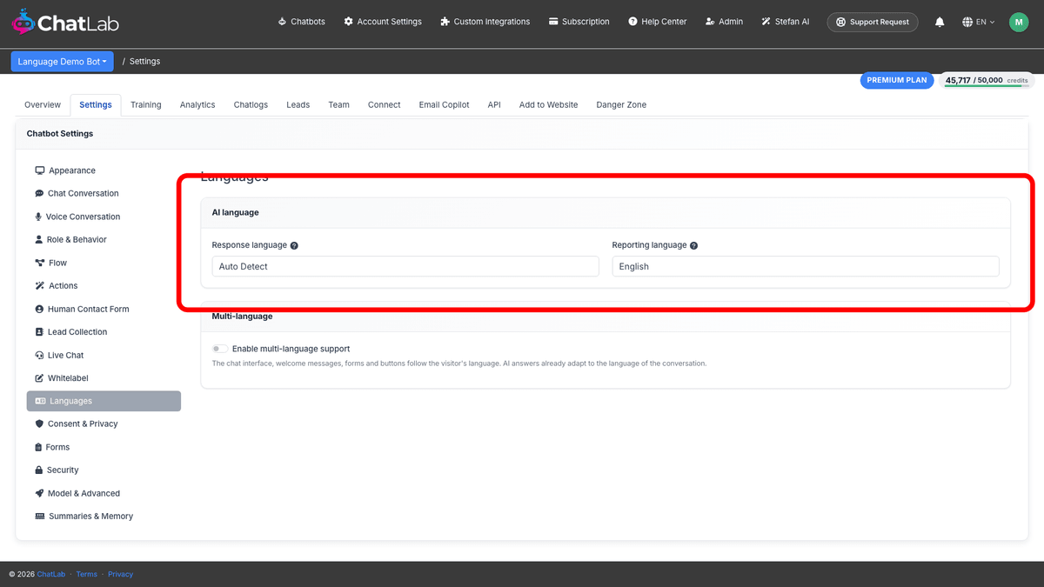
Task: Follow the Privacy footer link
Action: click(121, 574)
